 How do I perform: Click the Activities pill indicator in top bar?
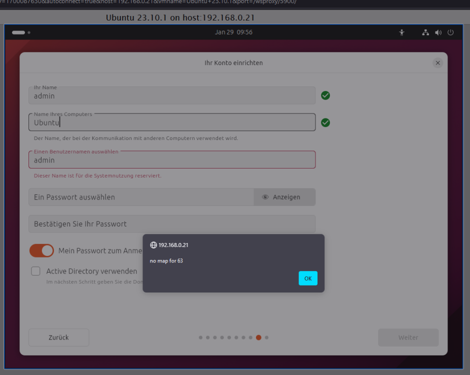point(18,32)
